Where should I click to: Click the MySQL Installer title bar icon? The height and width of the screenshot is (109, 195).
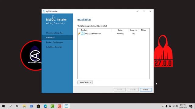44,11
